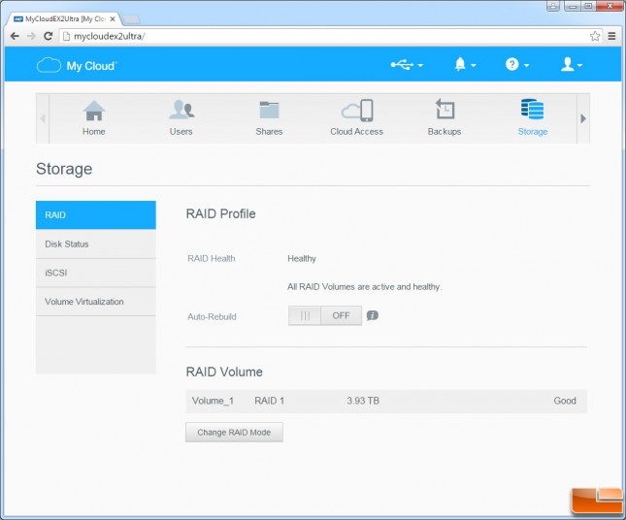Viewport: 626px width, 520px height.
Task: Select the Disk Status sidebar tab
Action: coord(96,244)
